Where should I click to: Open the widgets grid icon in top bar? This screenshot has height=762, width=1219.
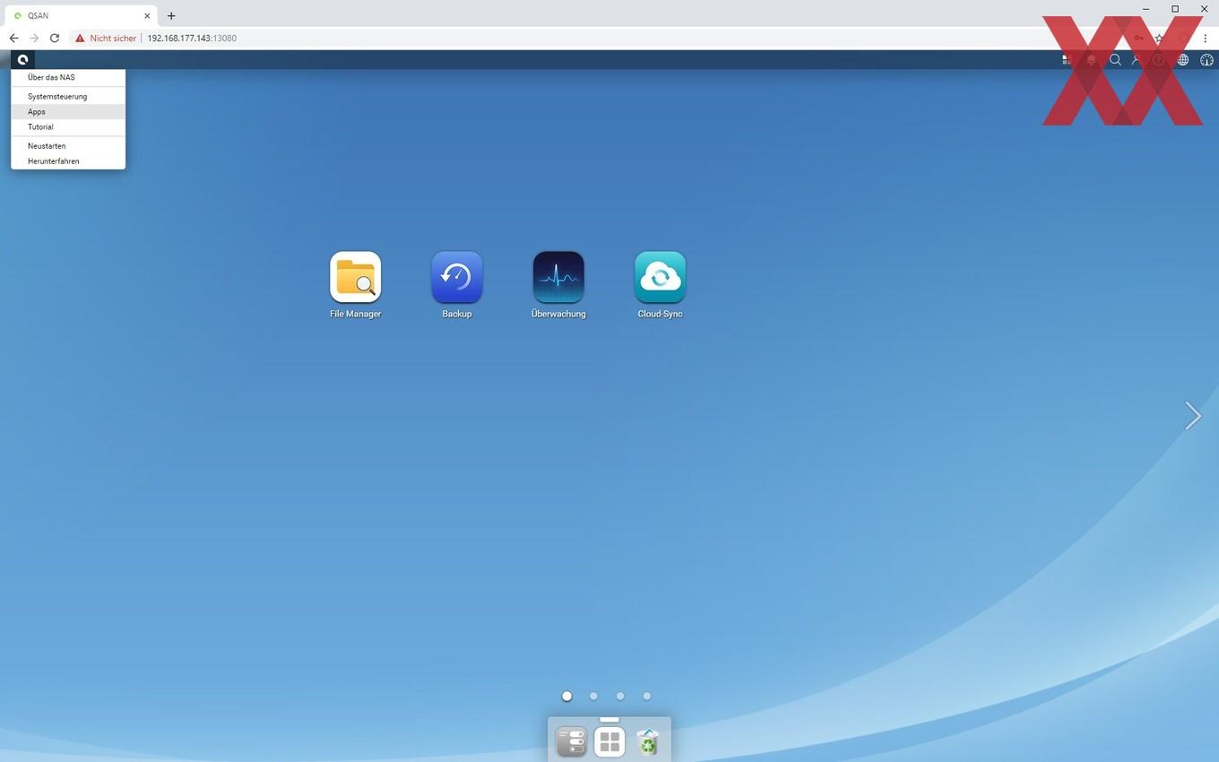1067,60
